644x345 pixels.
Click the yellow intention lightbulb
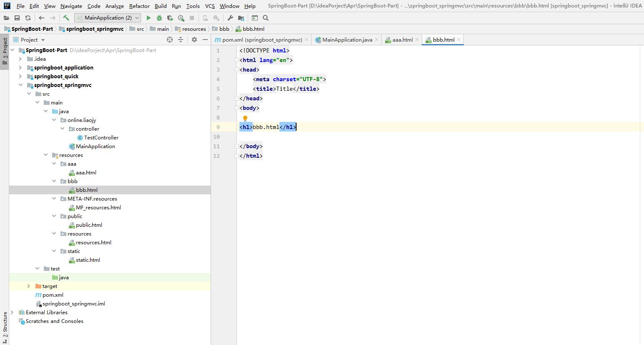point(245,118)
